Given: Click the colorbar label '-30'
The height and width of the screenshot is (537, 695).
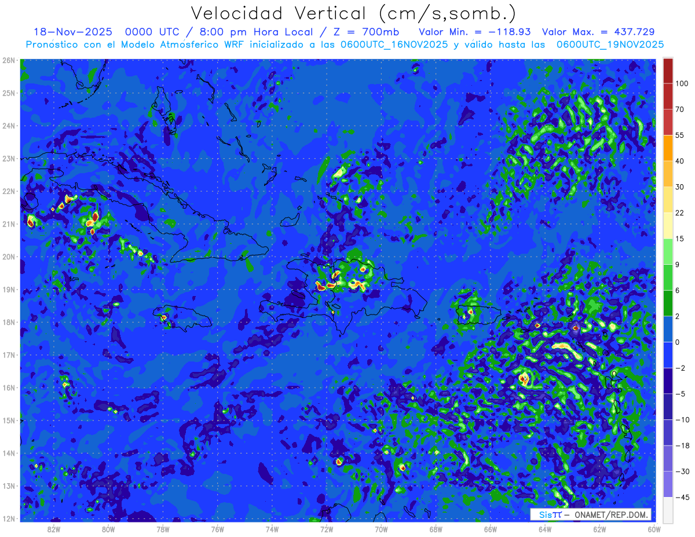Looking at the screenshot, I should point(682,472).
